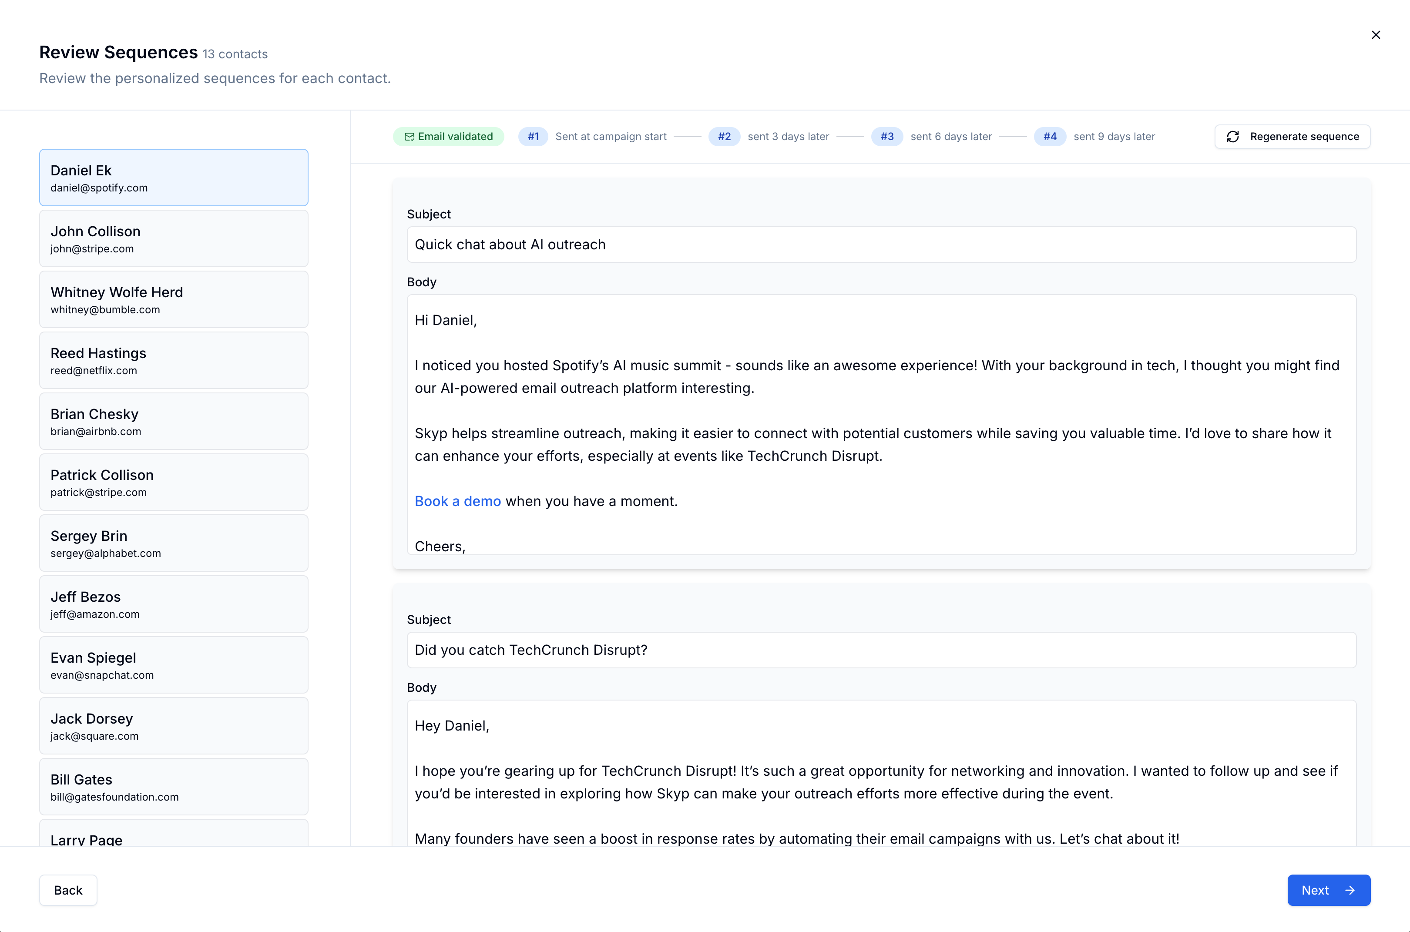Select contact John Collison
Viewport: 1410px width, 932px height.
pos(174,238)
